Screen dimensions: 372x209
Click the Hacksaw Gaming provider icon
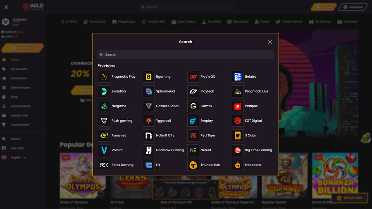[148, 150]
